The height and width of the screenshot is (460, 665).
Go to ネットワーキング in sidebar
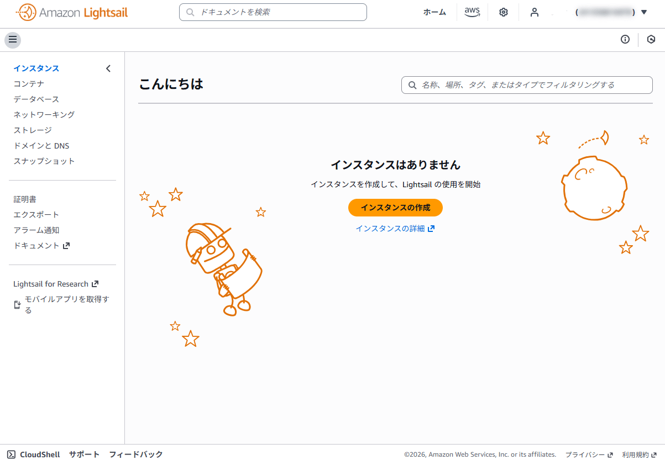point(44,115)
